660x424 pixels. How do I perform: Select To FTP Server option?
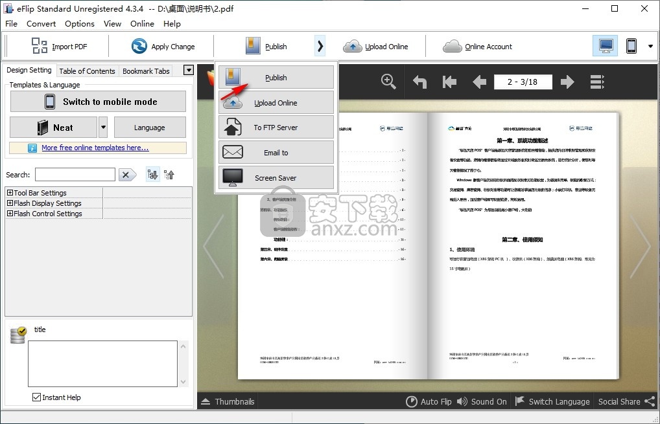pos(276,128)
